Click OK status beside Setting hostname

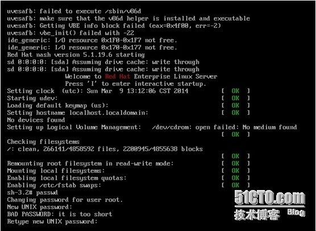click(x=235, y=113)
